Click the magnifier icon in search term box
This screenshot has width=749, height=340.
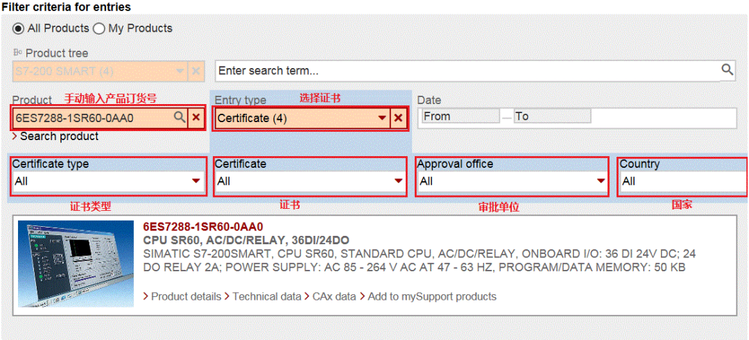tap(727, 70)
